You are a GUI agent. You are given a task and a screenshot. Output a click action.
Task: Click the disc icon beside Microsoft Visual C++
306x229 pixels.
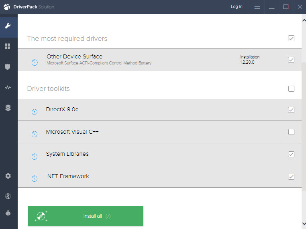click(35, 134)
